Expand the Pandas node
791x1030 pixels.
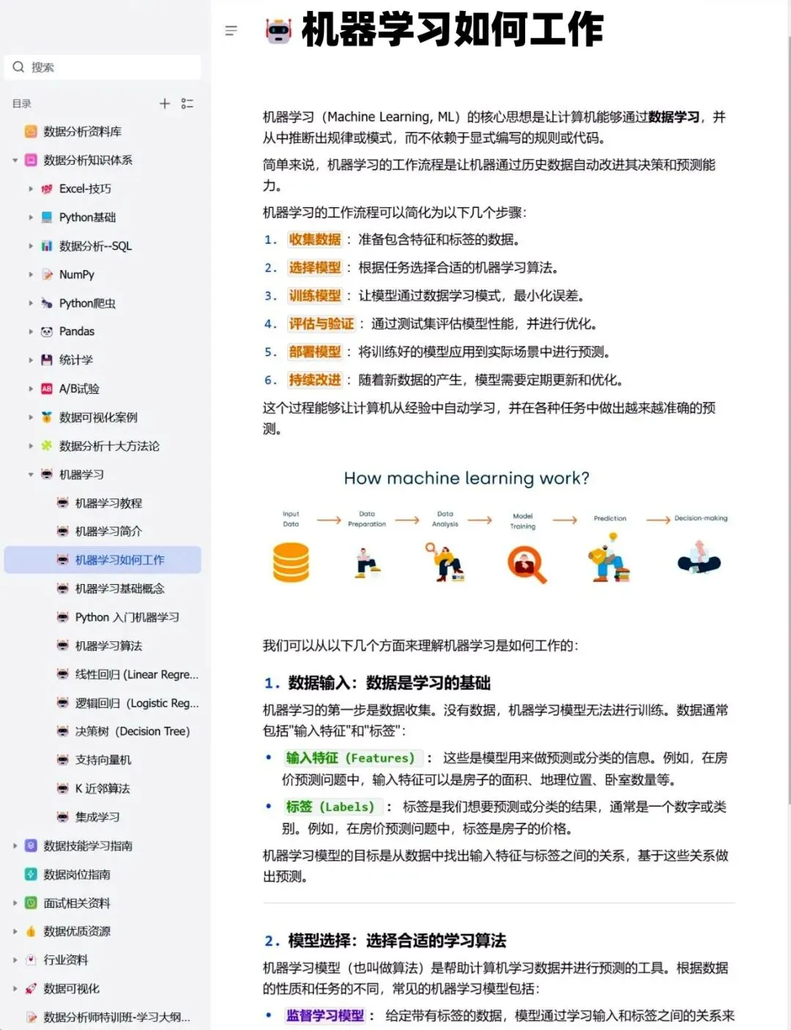point(31,332)
